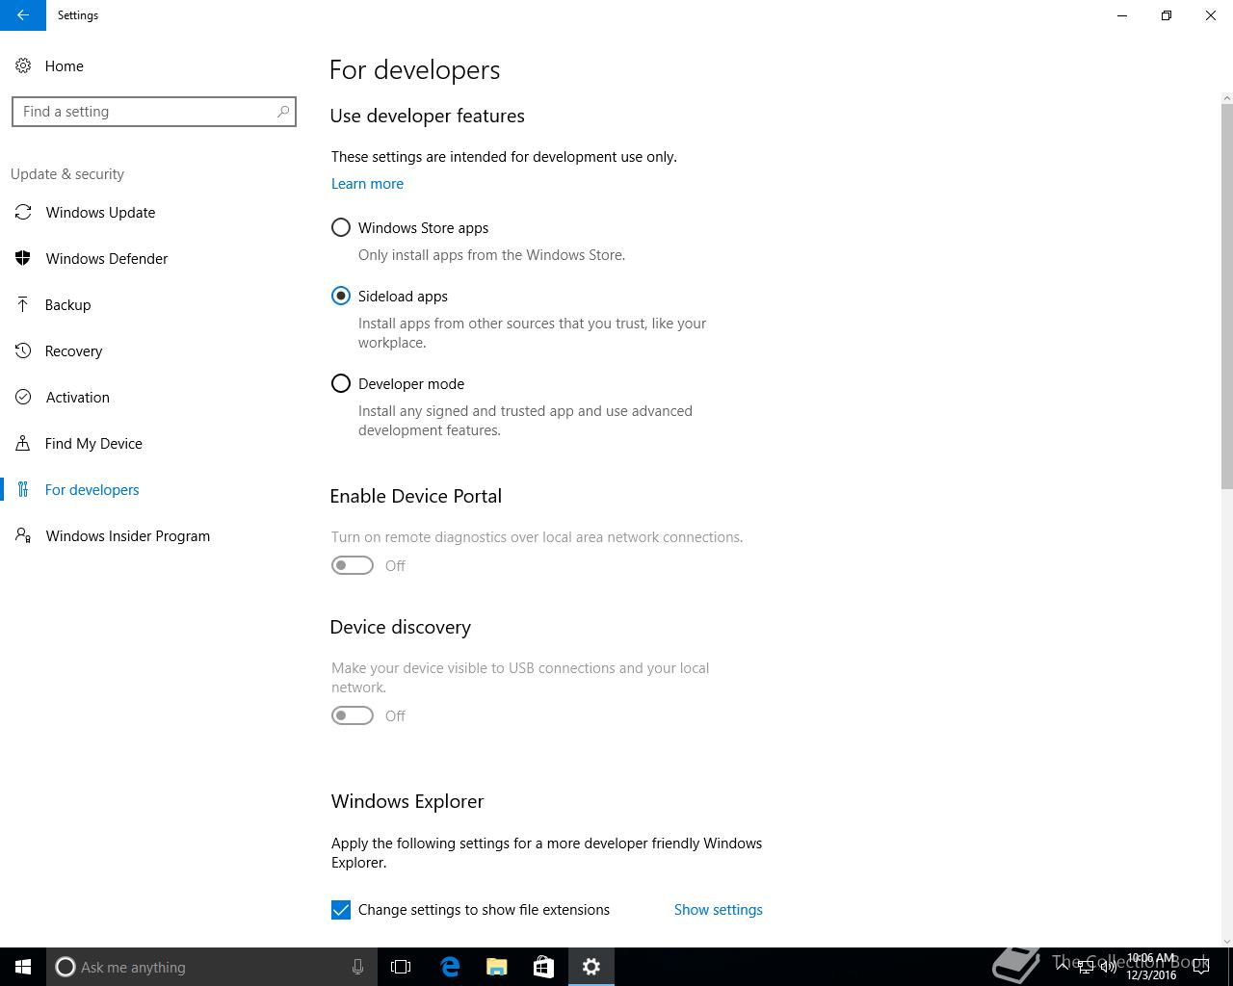Open the Recovery page
The image size is (1233, 986).
pos(154,350)
